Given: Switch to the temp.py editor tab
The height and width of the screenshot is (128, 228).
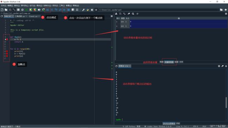Looking at the screenshot, I should point(8,16).
